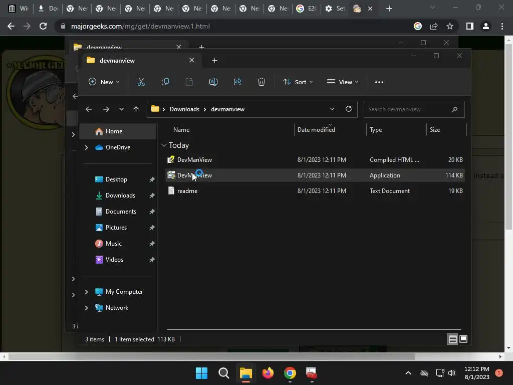Open the View dropdown

[x=343, y=82]
